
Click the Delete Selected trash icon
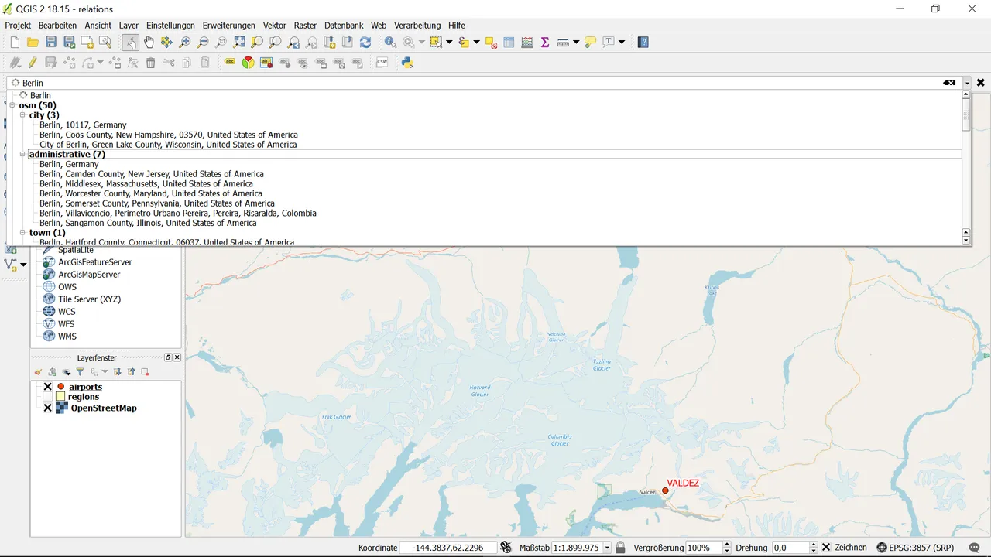pos(151,63)
